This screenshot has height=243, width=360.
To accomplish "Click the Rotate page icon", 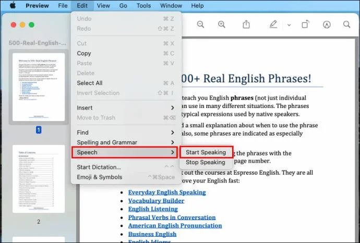I will pos(305,25).
